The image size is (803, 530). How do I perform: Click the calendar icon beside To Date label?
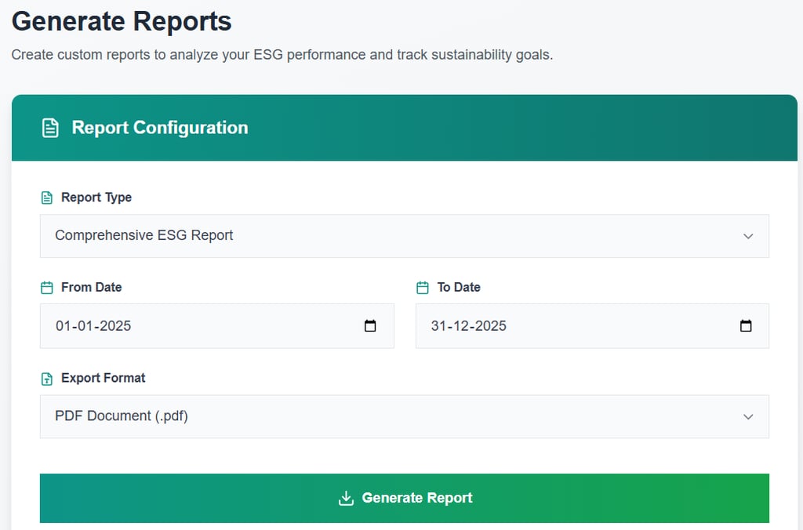423,288
